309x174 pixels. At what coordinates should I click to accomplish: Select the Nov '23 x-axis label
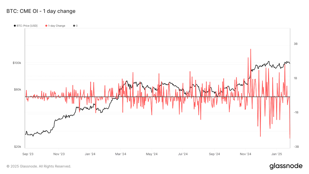[59, 154]
